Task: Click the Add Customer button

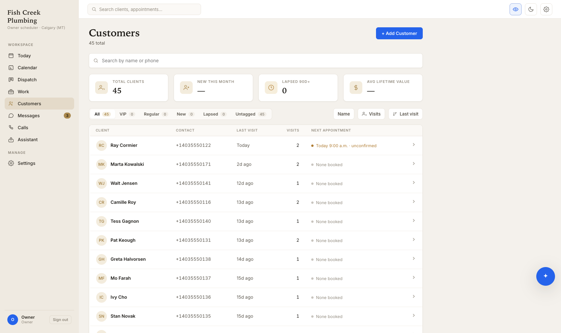Action: 399,33
